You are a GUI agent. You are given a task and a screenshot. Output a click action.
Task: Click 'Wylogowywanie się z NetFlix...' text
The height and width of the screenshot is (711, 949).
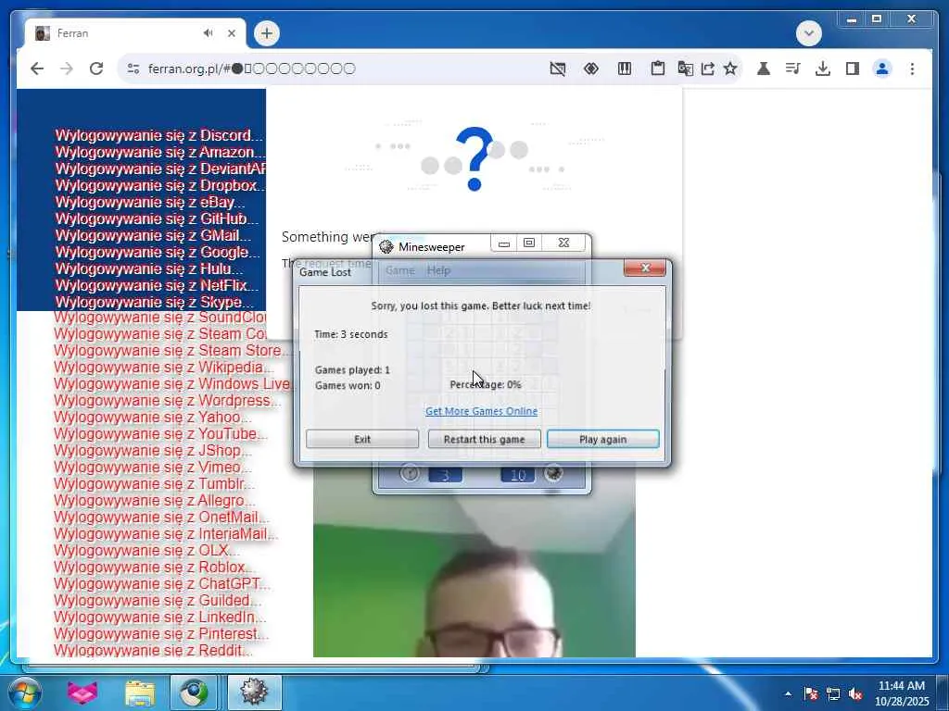156,285
